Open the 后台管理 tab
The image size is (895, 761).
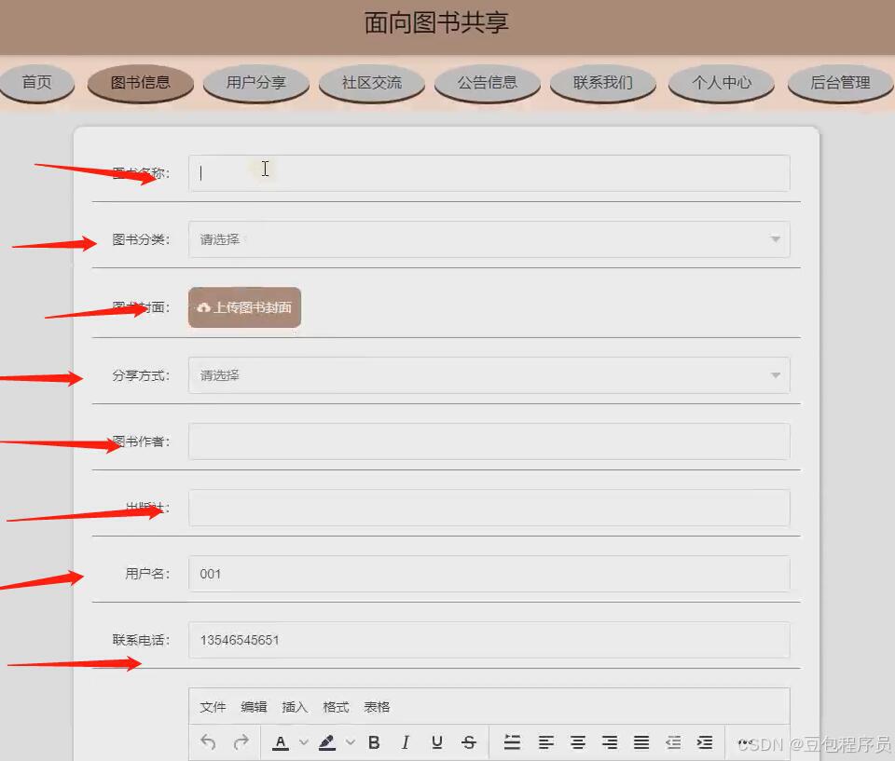pyautogui.click(x=838, y=83)
